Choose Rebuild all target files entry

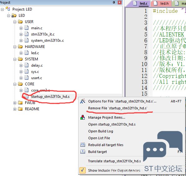tap(132, 145)
